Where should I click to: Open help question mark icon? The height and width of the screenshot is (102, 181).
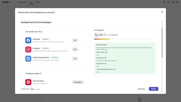click(x=172, y=2)
